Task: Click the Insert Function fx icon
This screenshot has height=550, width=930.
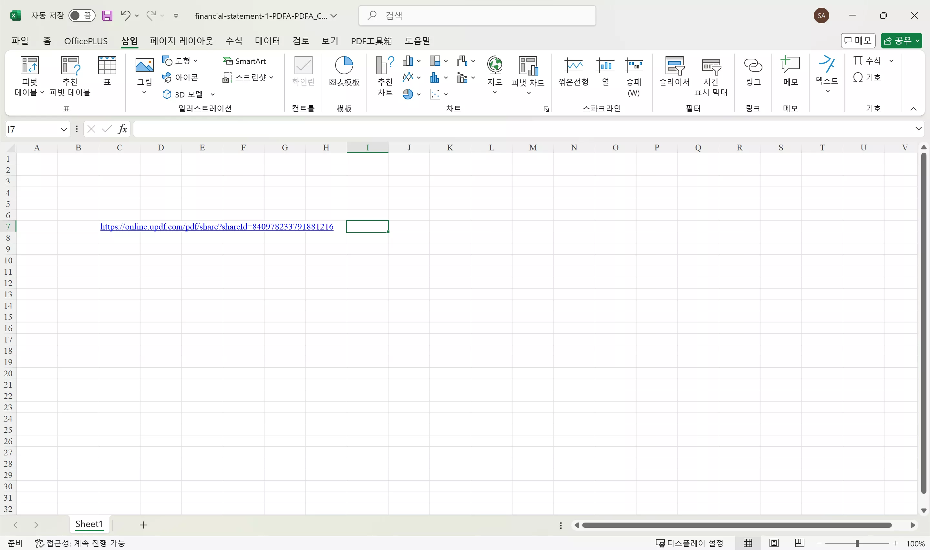Action: point(122,129)
